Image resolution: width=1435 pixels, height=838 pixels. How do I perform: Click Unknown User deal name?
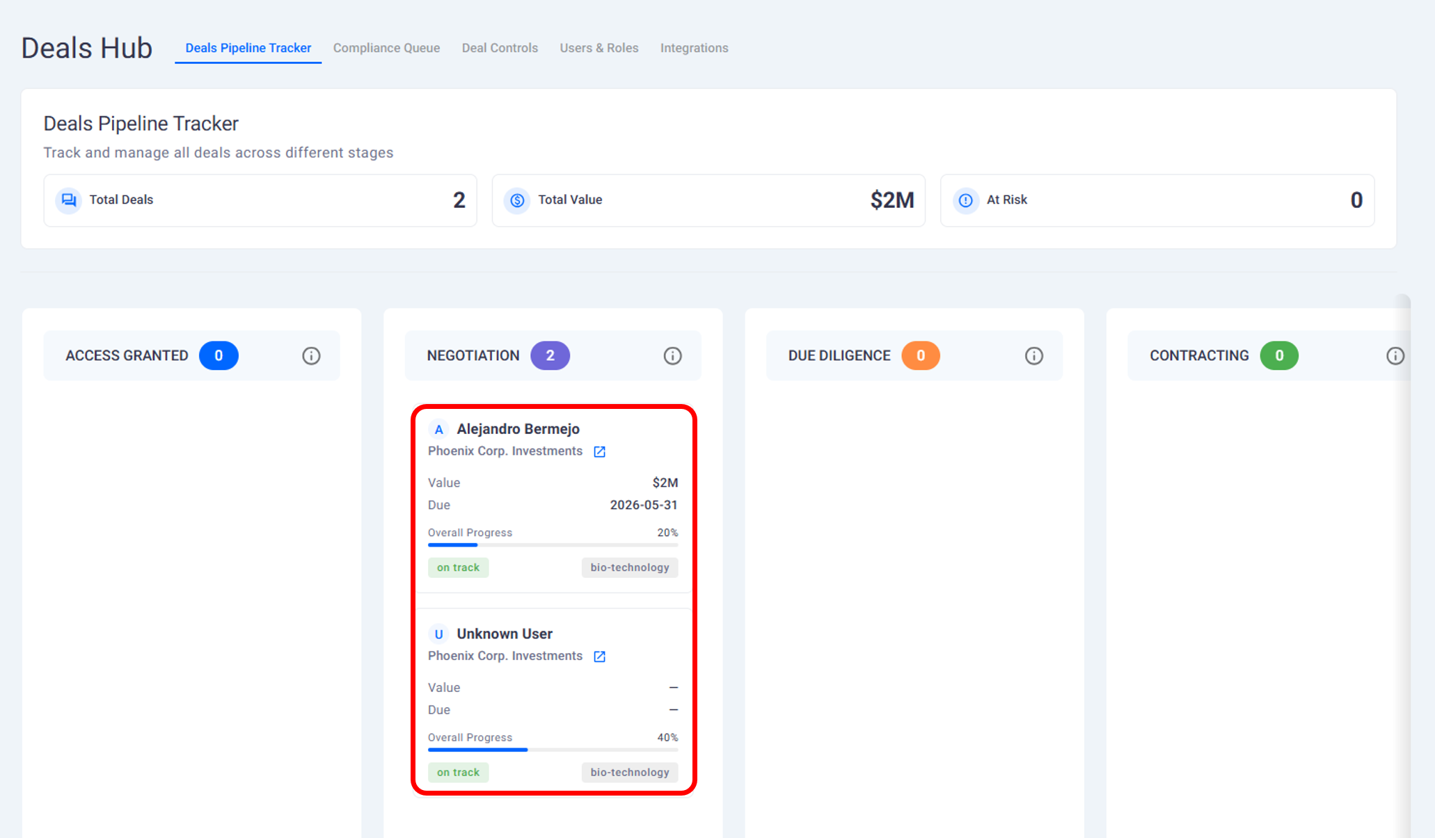(504, 634)
